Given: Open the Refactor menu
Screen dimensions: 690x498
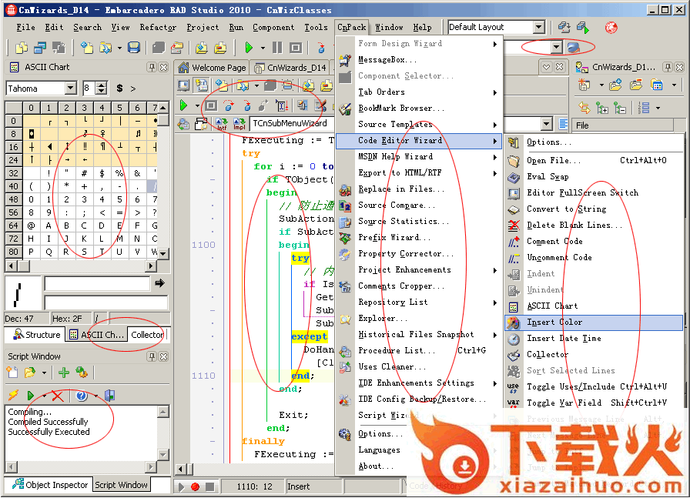Looking at the screenshot, I should (158, 27).
